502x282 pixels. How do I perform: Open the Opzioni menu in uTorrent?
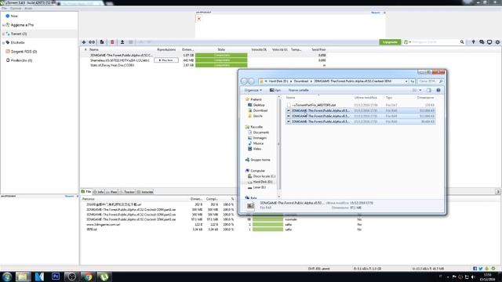[x=16, y=9]
